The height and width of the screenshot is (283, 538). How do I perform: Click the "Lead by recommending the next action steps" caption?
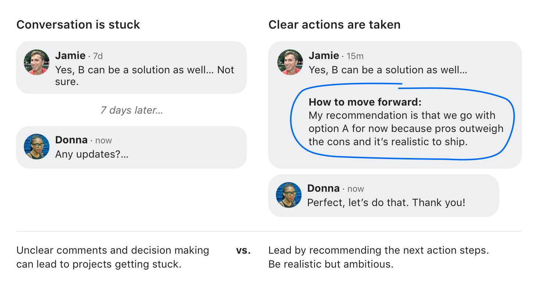pyautogui.click(x=379, y=251)
